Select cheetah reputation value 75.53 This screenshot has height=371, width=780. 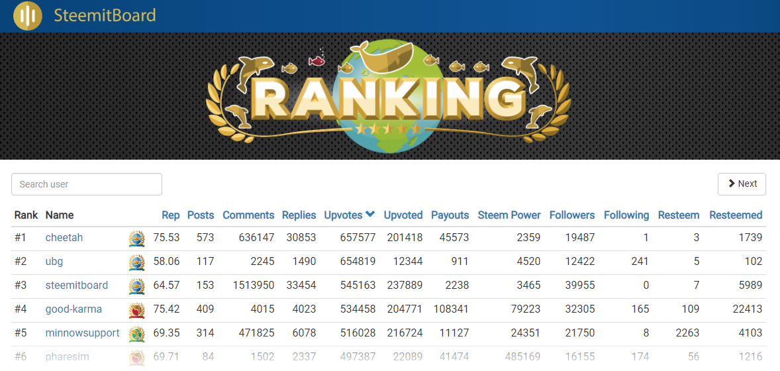(x=167, y=238)
